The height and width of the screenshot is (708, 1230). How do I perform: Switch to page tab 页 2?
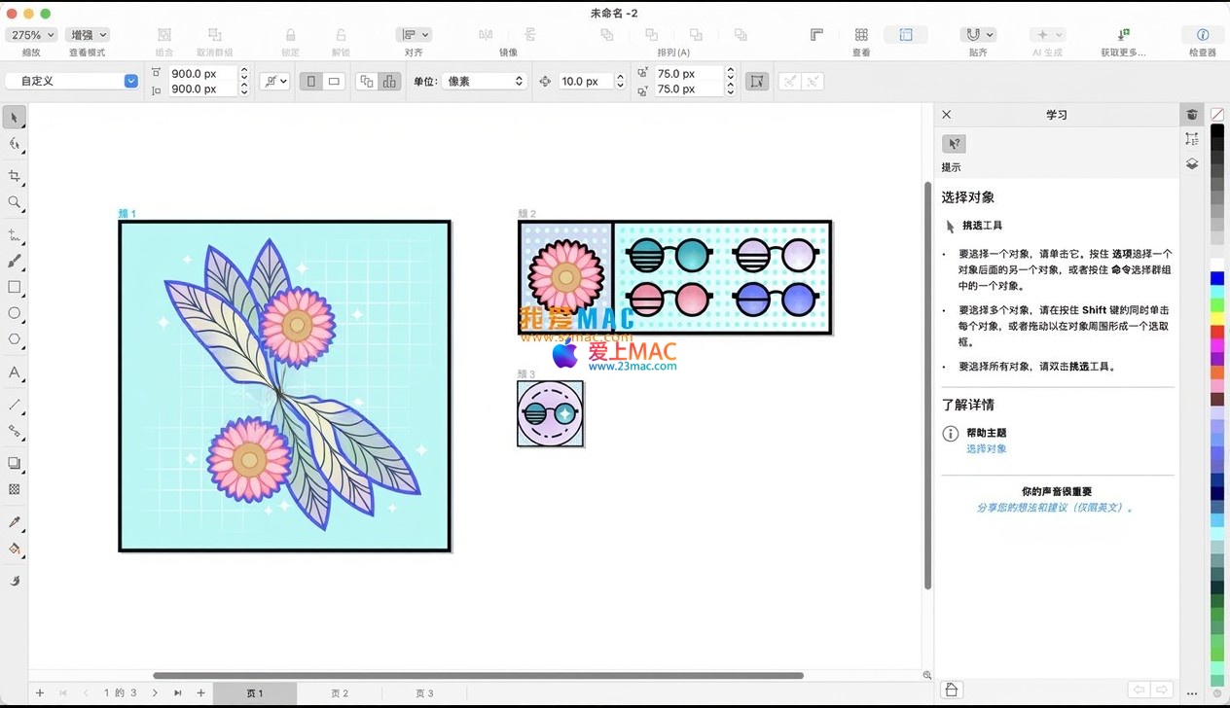(339, 693)
